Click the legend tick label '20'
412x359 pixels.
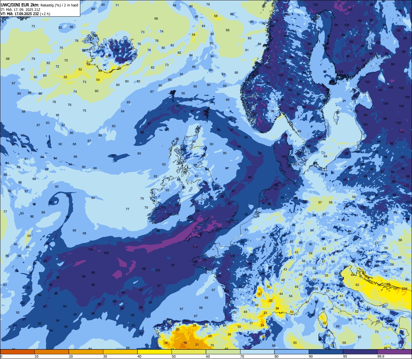71,356
